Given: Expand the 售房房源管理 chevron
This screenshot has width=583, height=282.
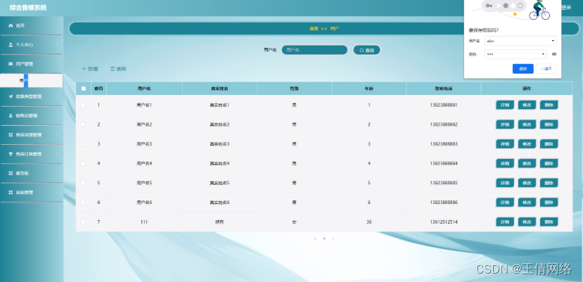Looking at the screenshot, I should pos(57,135).
